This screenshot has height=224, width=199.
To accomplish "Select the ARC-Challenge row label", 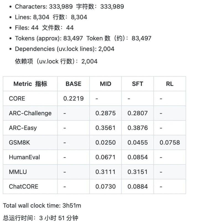I will (30, 113).
